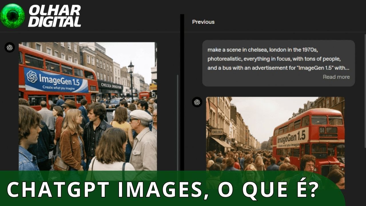Screen dimensions: 366x206
Task: Click the green eye Olhar Digital logo
Action: [12, 15]
